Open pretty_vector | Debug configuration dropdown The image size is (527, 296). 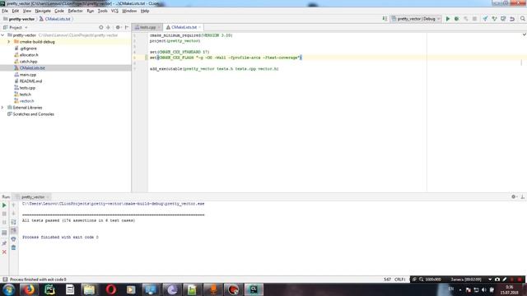[416, 19]
